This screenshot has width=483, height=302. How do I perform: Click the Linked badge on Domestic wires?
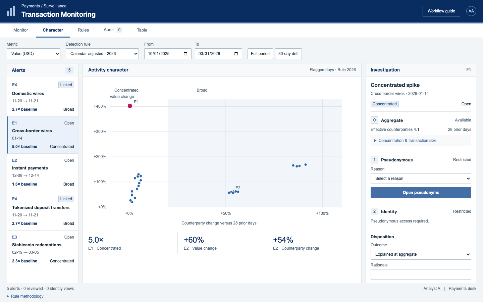[66, 85]
